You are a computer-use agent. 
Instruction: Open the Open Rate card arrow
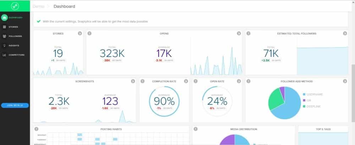(x=239, y=81)
